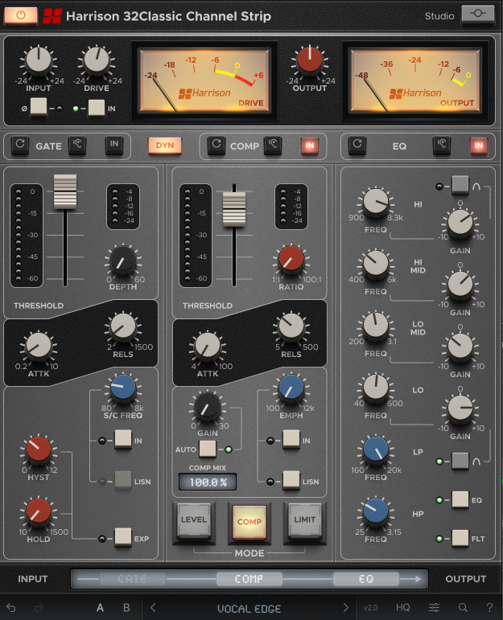This screenshot has height=620, width=503.
Task: Select LEVEL mode
Action: (193, 521)
